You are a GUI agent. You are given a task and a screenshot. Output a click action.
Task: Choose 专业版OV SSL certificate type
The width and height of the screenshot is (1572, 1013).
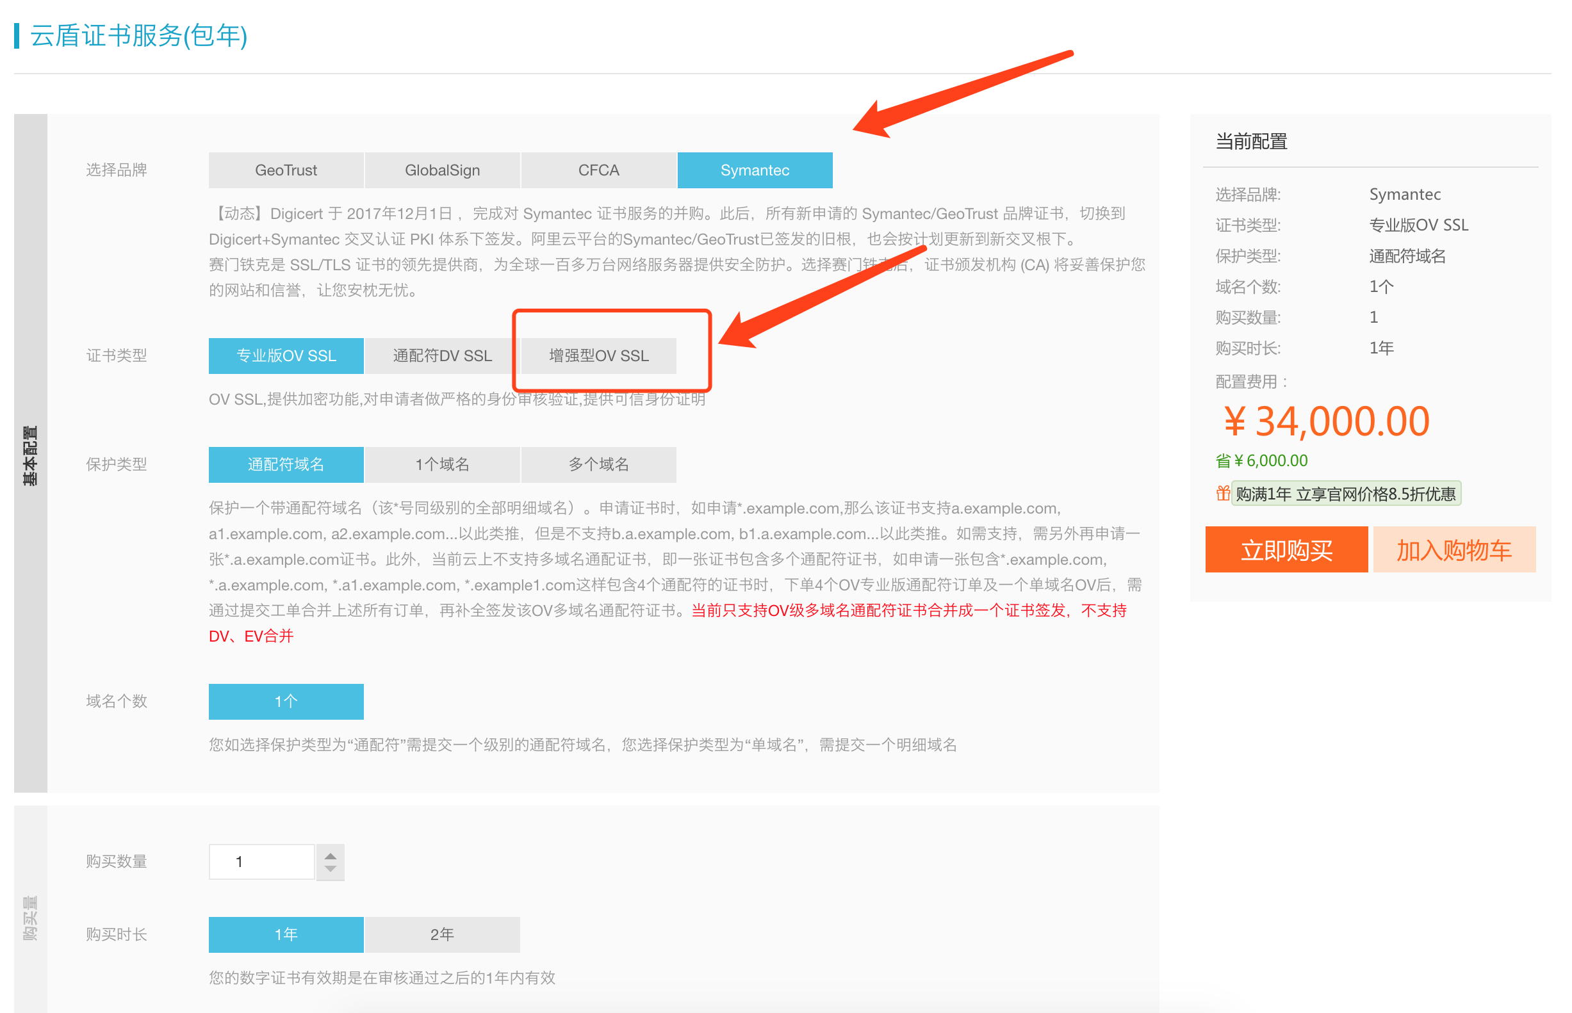point(286,356)
